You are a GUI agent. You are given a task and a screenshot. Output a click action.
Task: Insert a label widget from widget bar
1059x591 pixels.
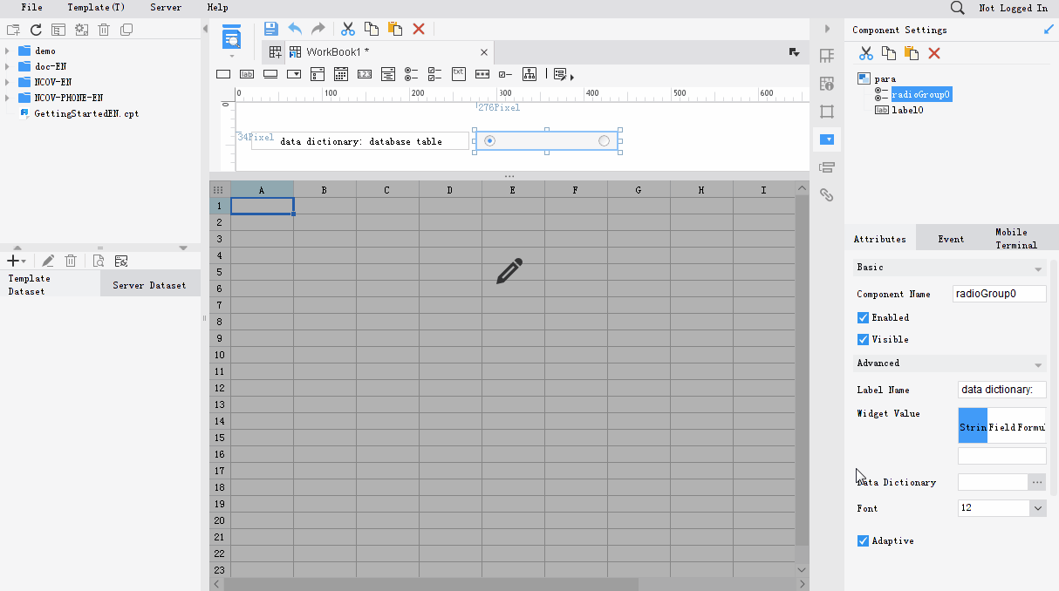point(247,74)
